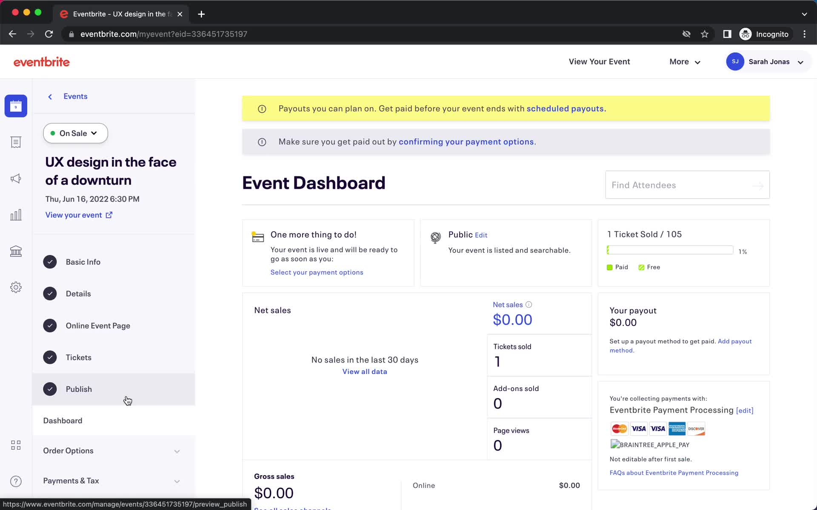Open the Sarah Jonas account menu chevron
This screenshot has width=817, height=510.
click(x=800, y=62)
